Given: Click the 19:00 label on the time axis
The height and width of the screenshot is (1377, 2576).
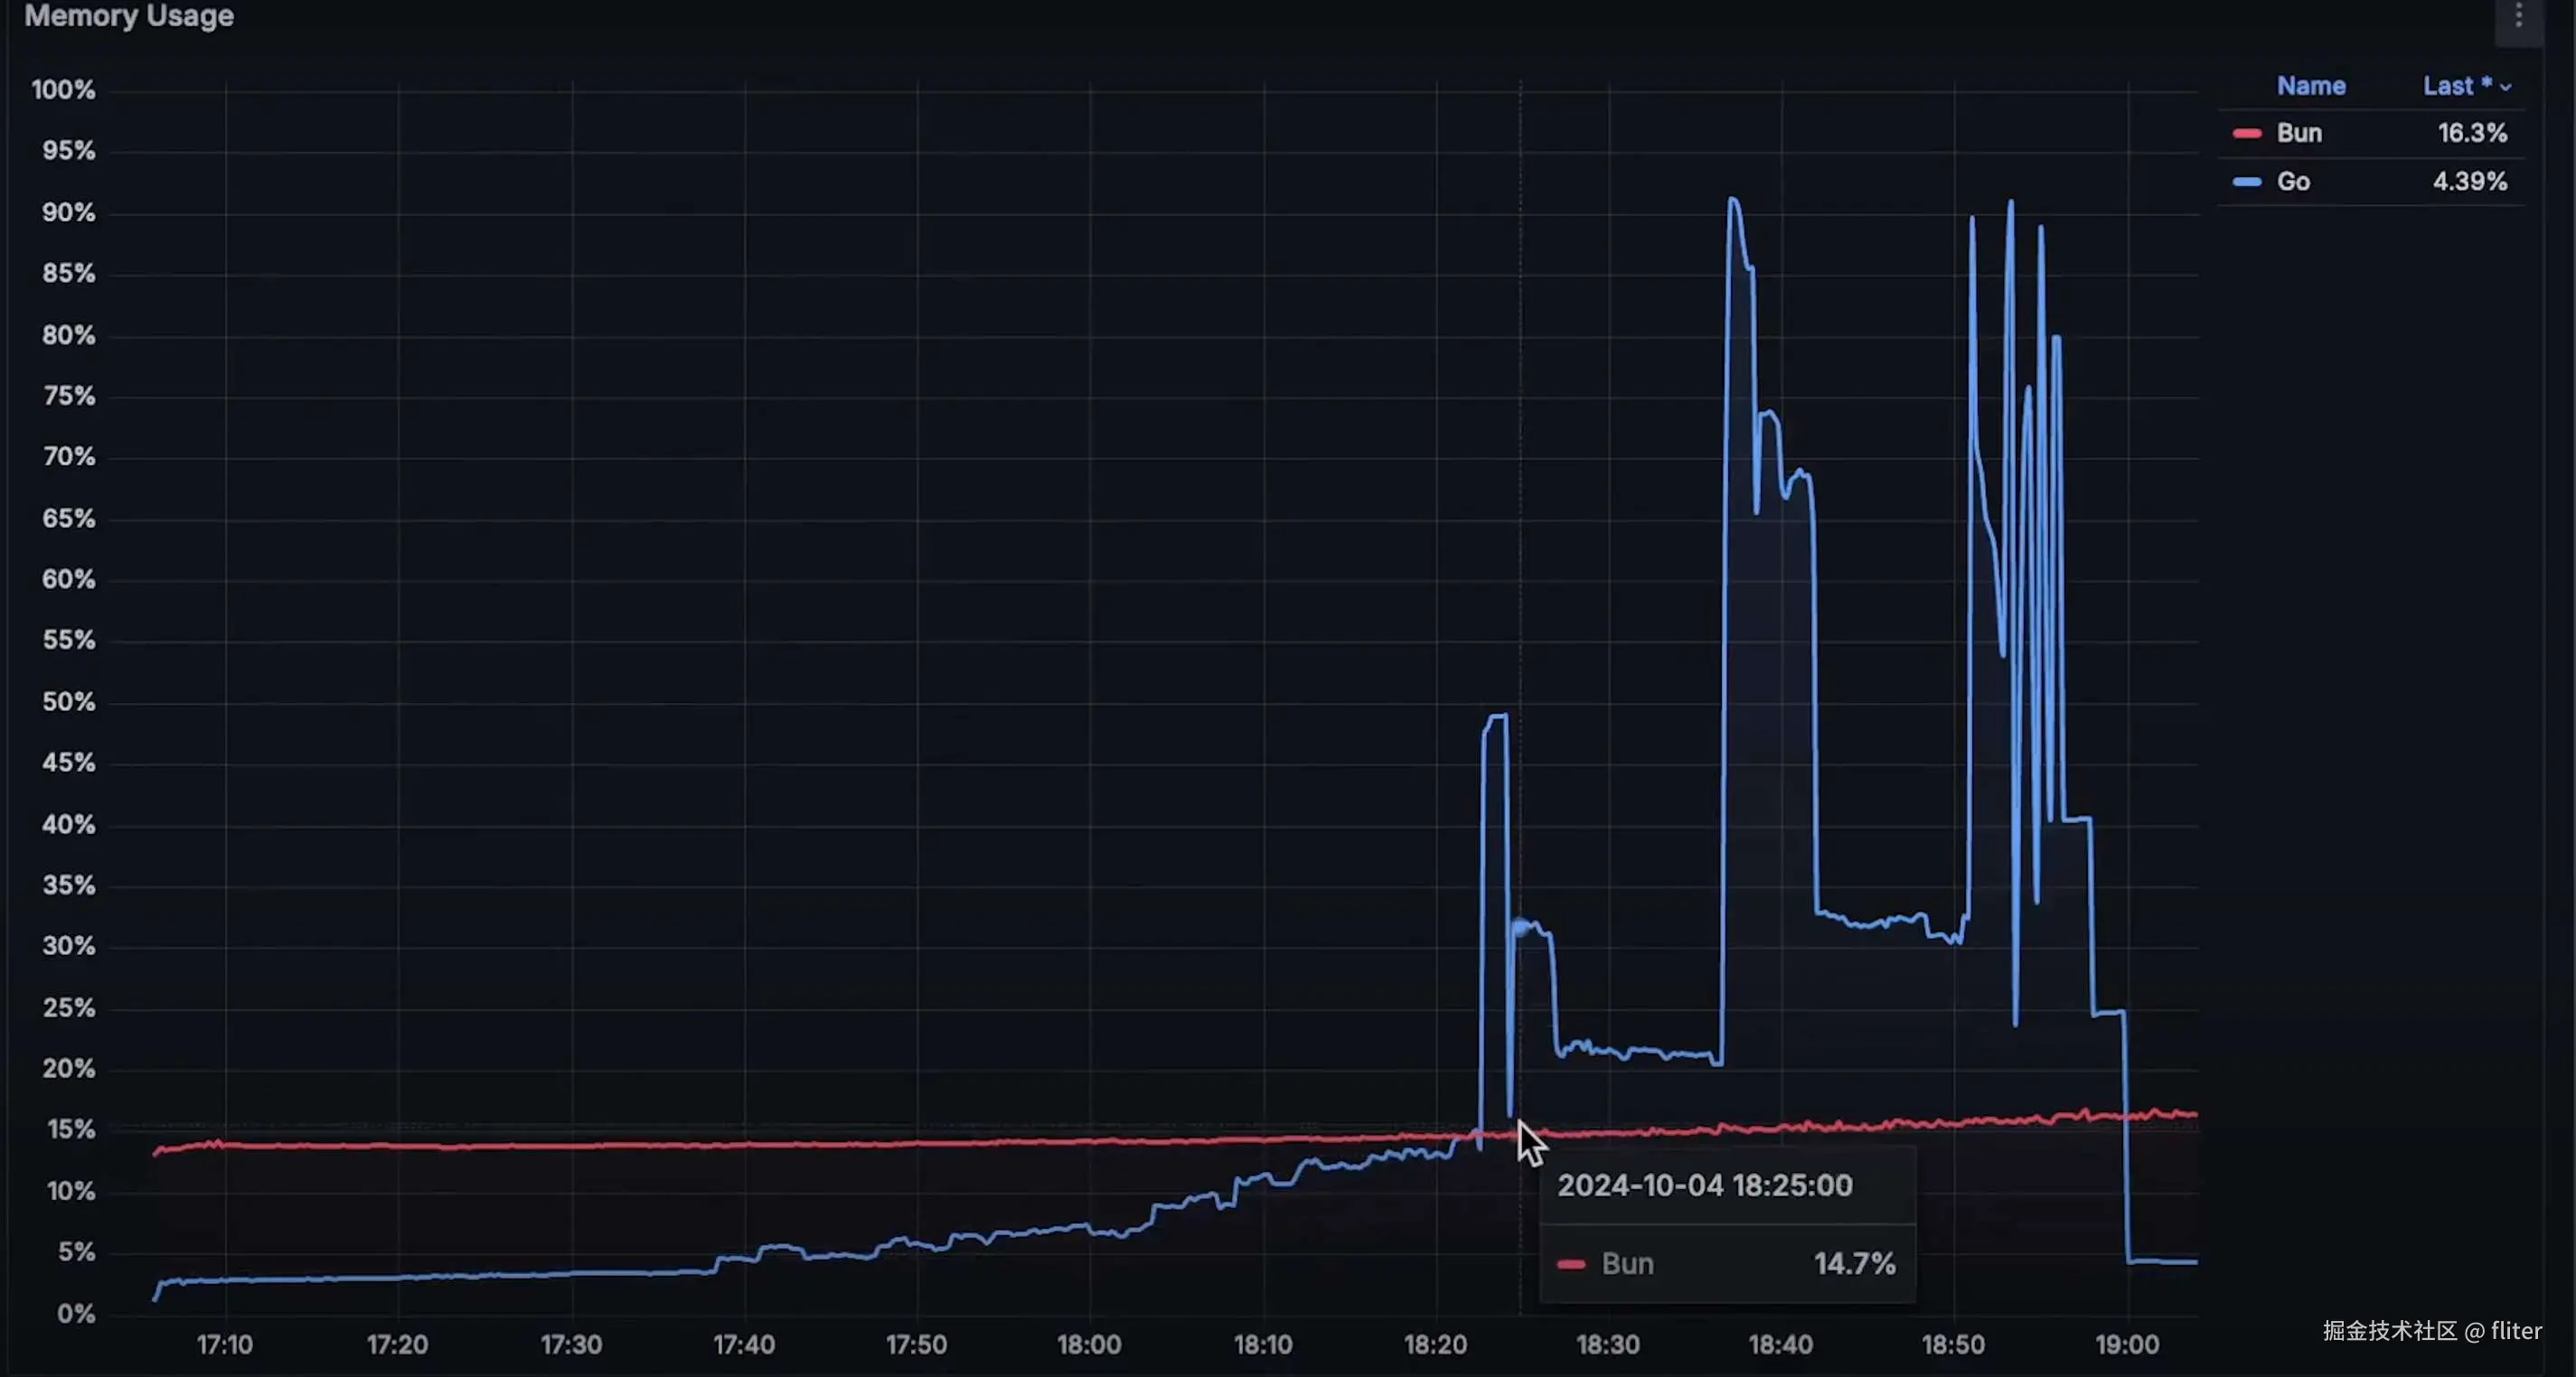Looking at the screenshot, I should point(2127,1345).
